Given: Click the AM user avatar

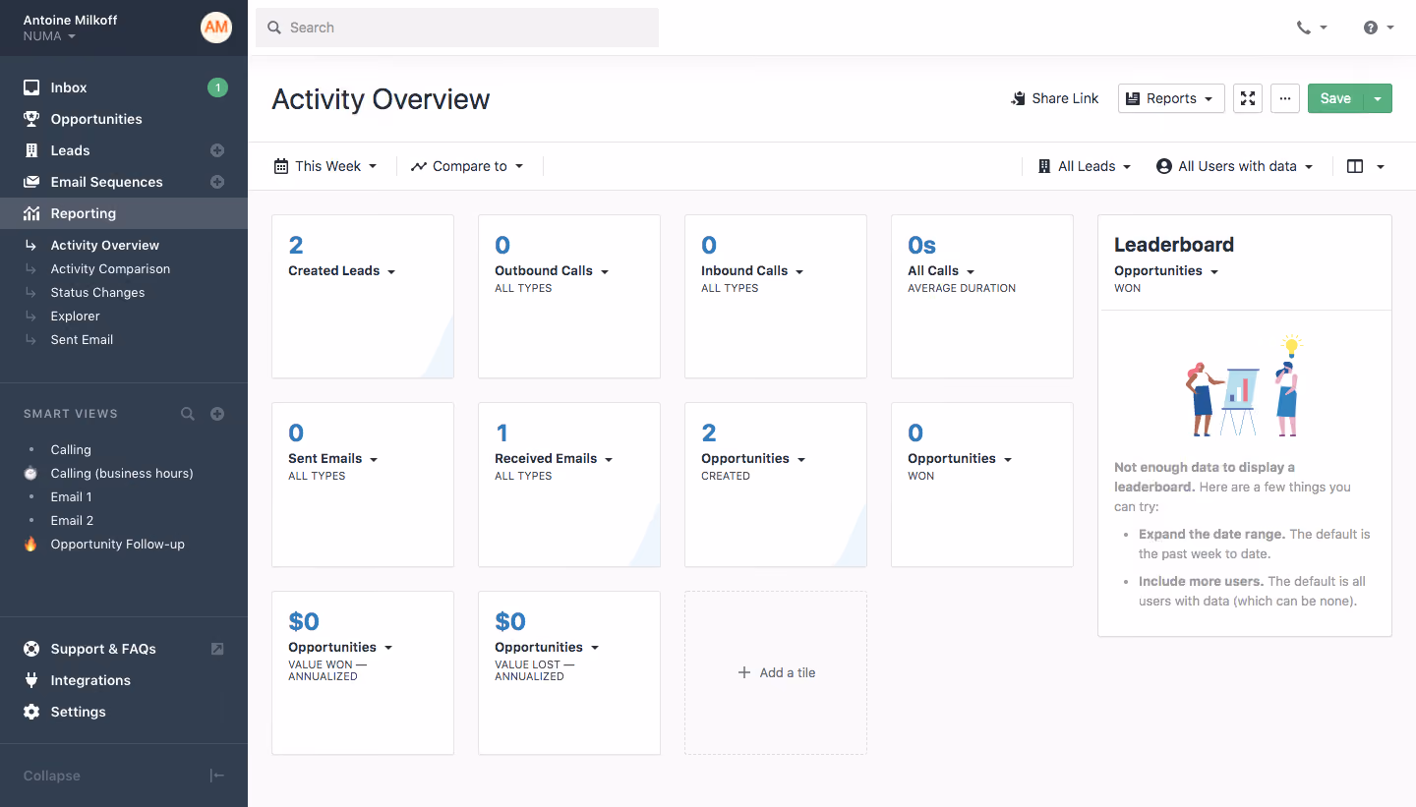Looking at the screenshot, I should (216, 28).
